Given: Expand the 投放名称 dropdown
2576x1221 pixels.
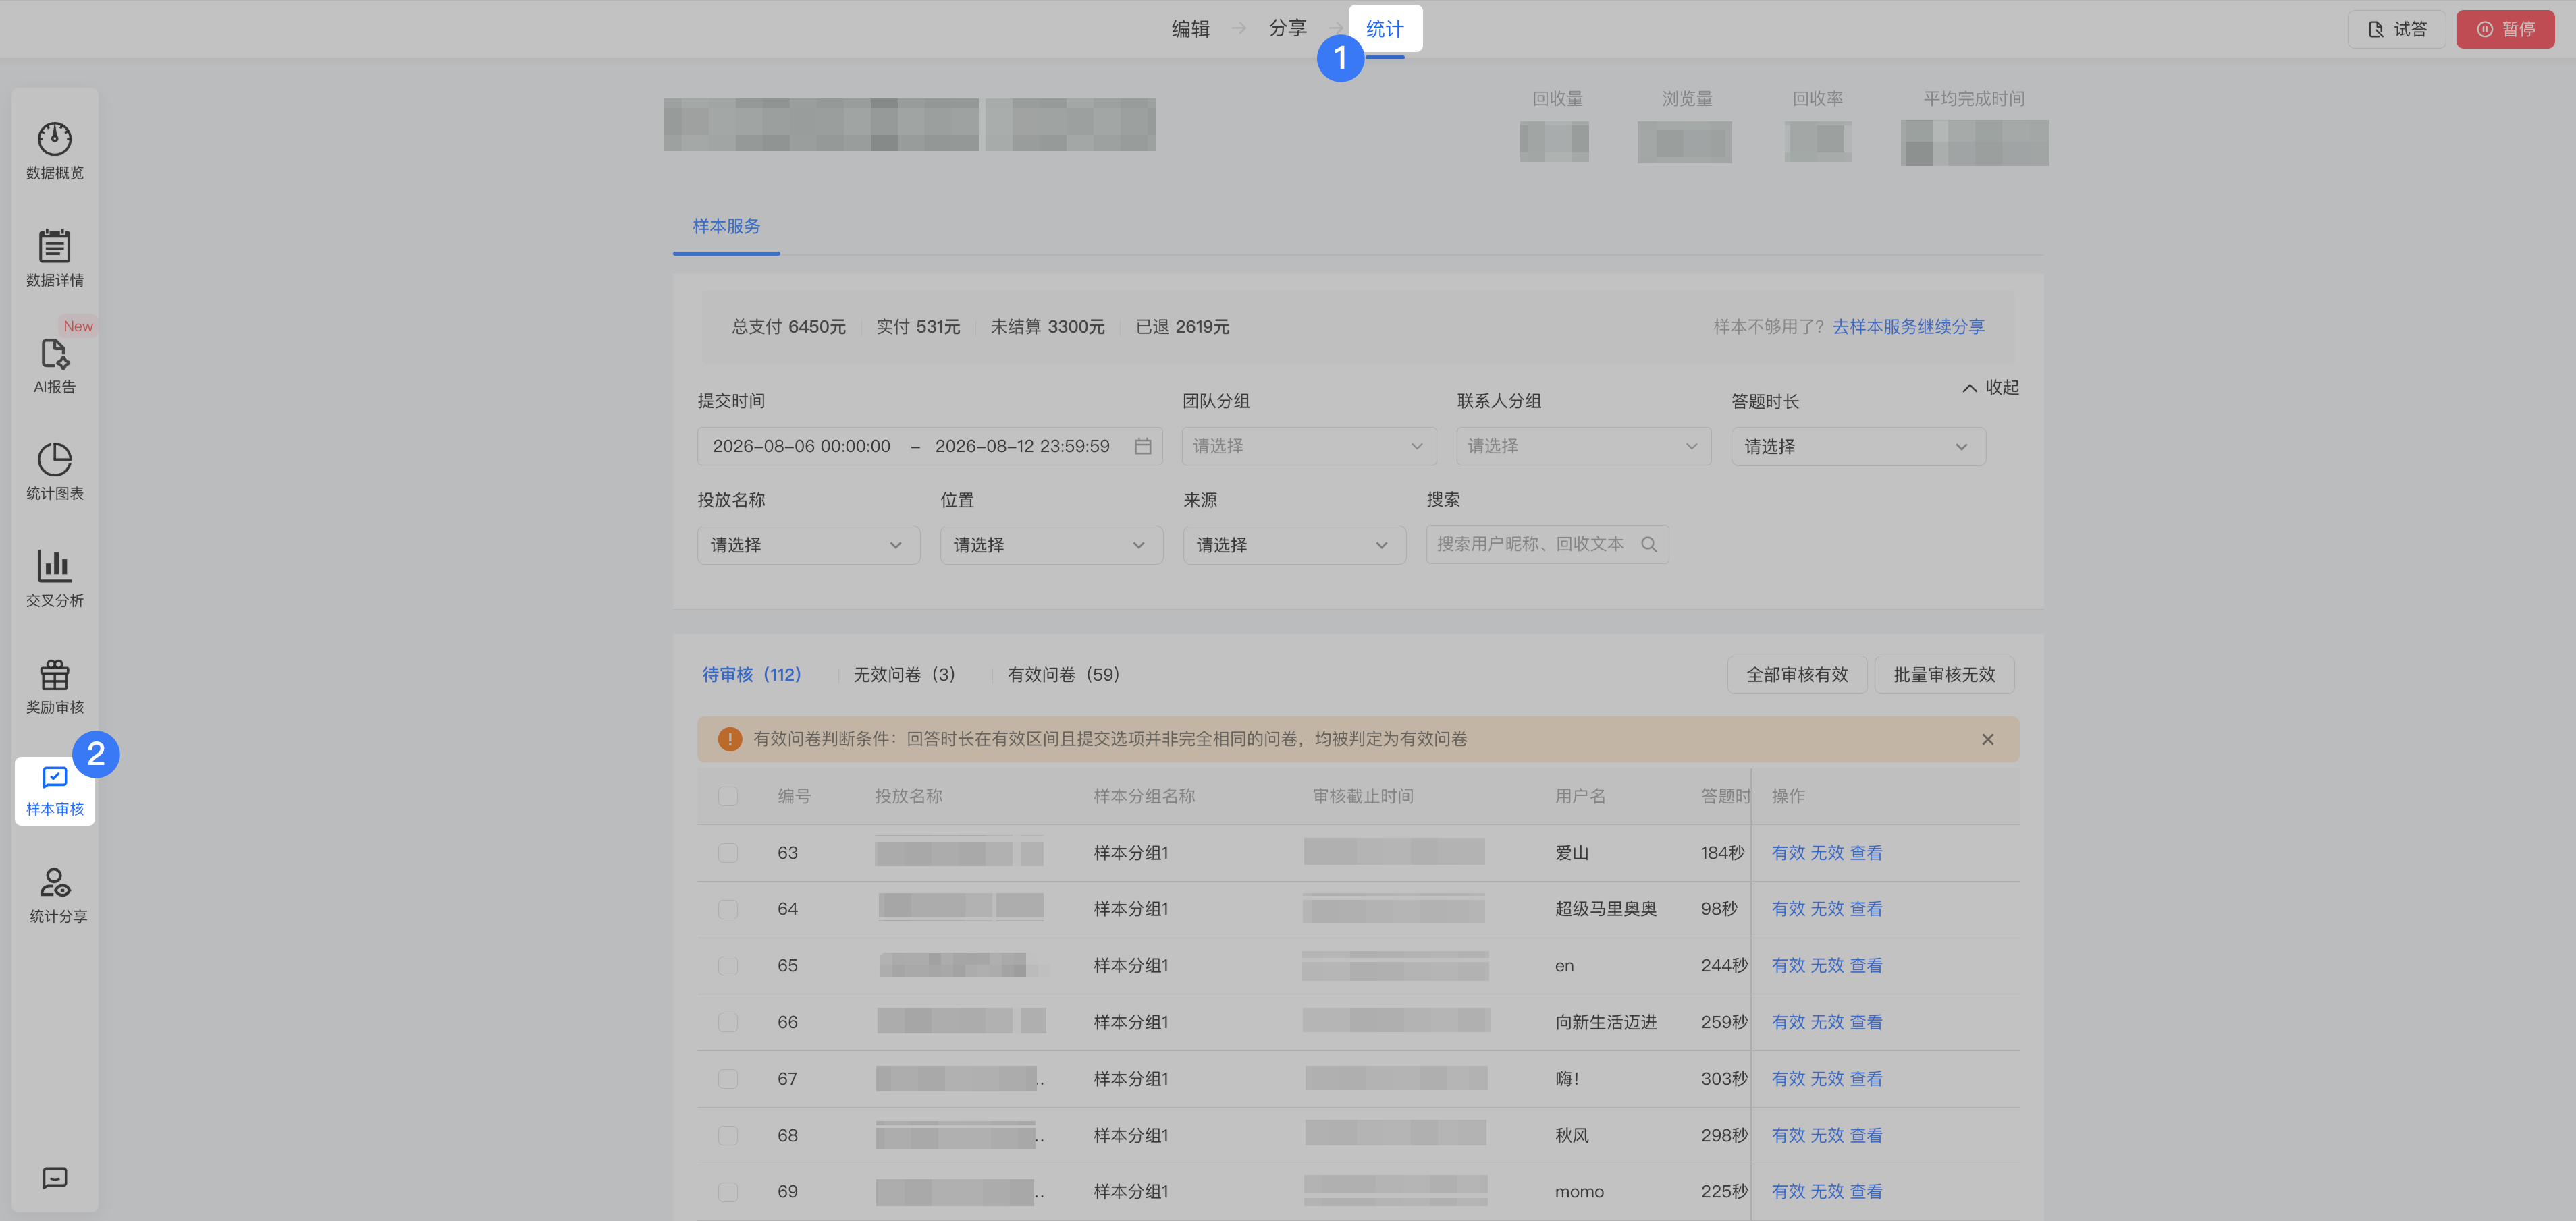Looking at the screenshot, I should tap(808, 546).
